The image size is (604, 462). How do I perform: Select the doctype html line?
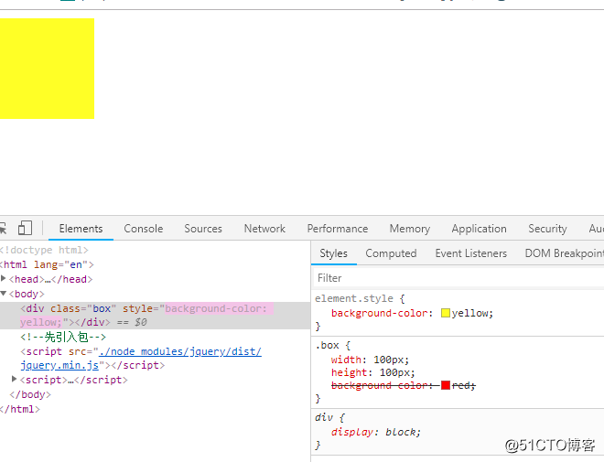44,250
